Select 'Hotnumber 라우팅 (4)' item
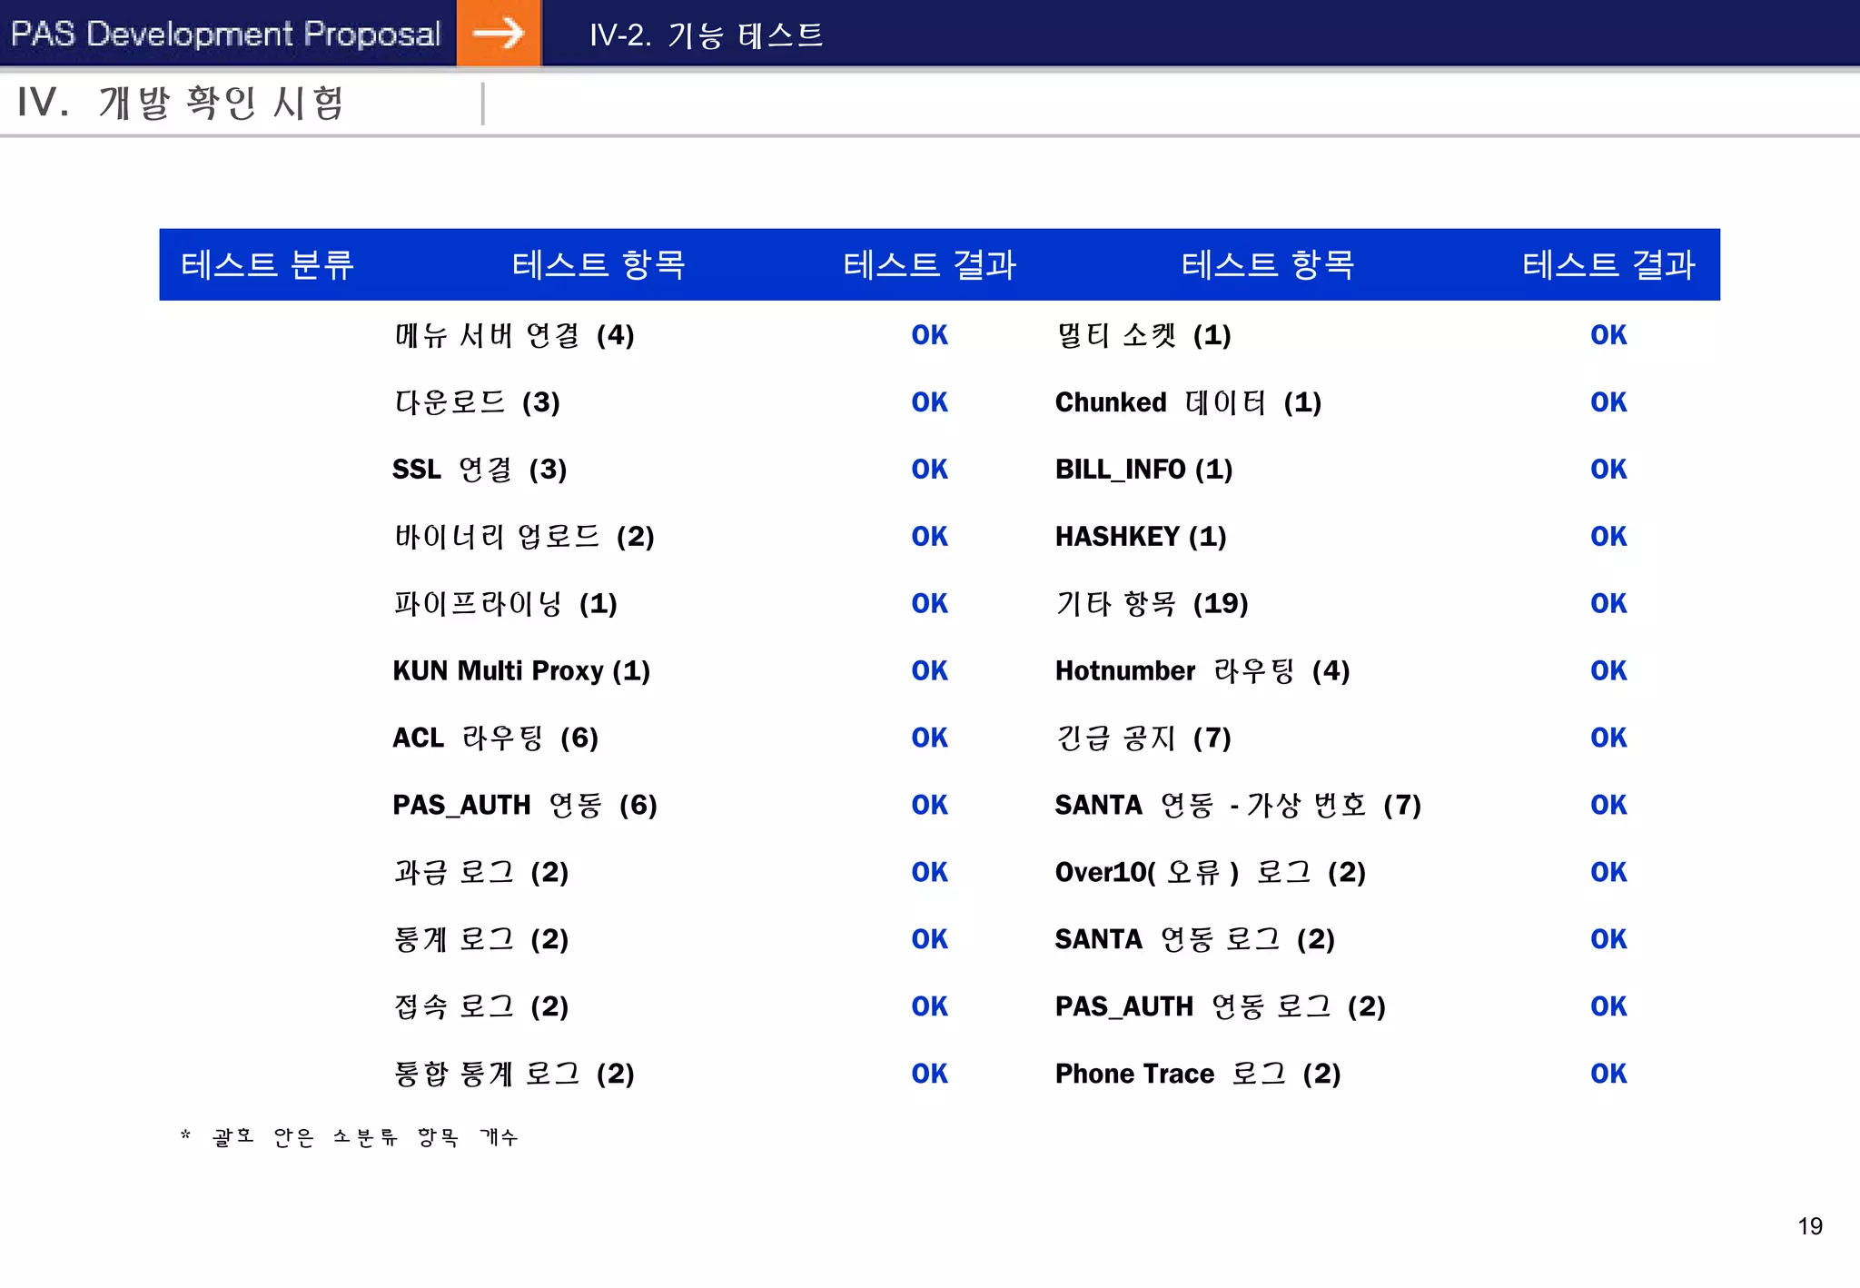The width and height of the screenshot is (1860, 1288). point(1202,671)
